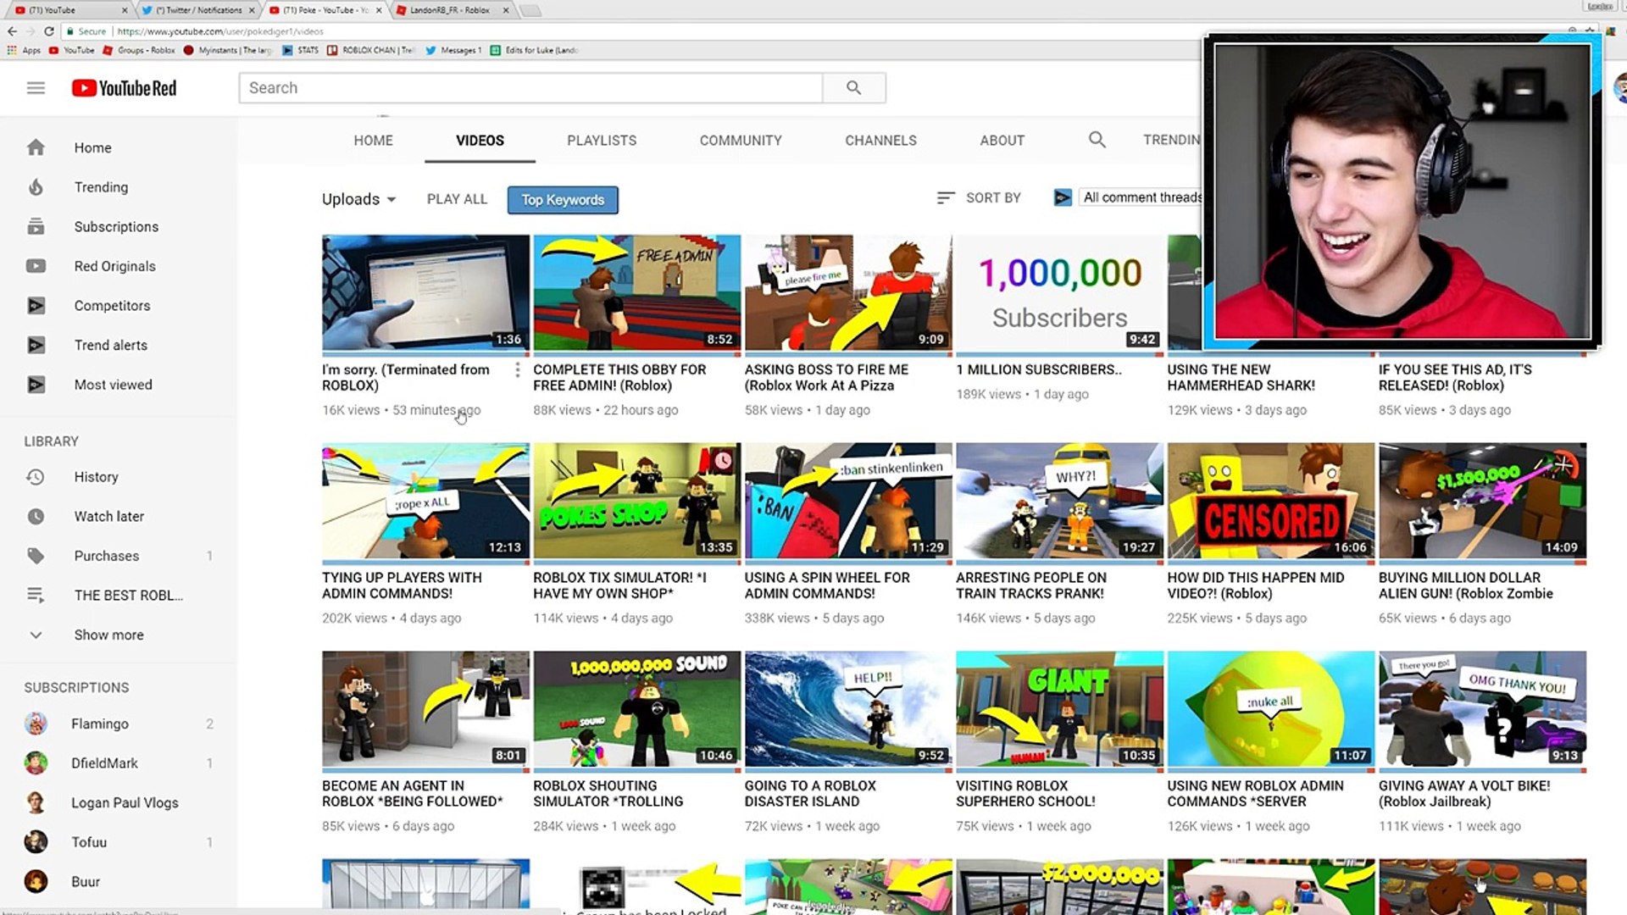This screenshot has height=915, width=1627.
Task: Click the Watch later icon
Action: tap(36, 517)
